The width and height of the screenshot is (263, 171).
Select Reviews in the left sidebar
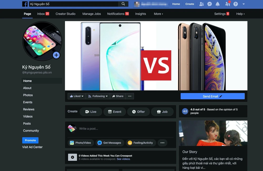pos(29,109)
